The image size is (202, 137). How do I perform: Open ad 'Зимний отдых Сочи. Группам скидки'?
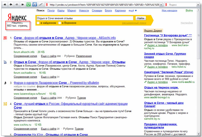165,55
